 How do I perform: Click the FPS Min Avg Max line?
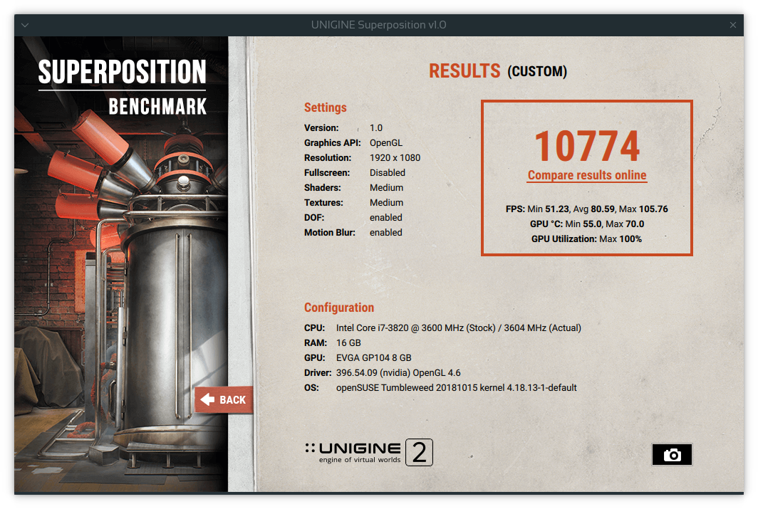tap(586, 209)
